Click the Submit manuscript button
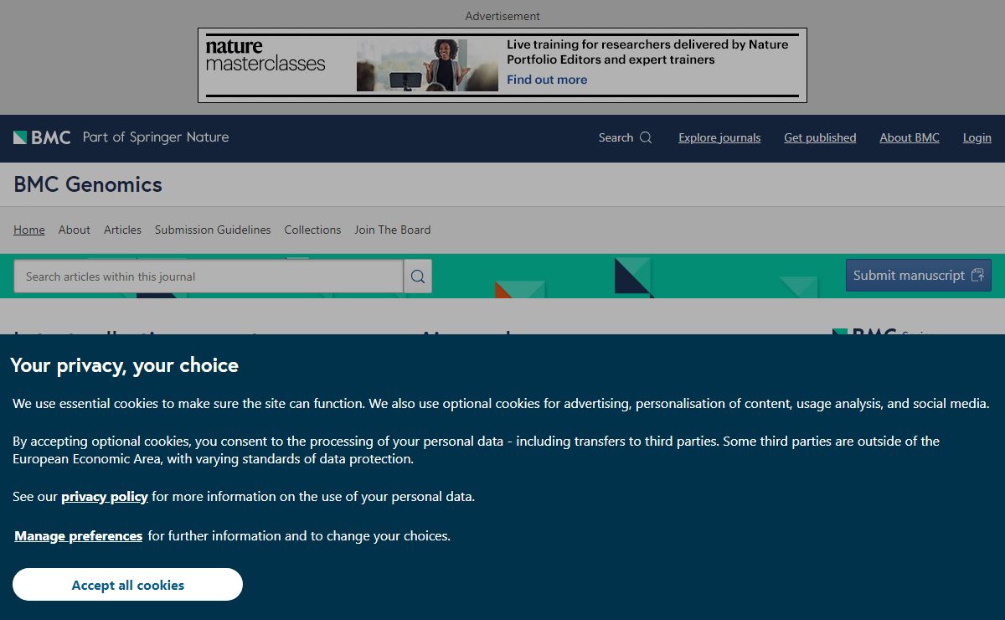 (x=919, y=275)
